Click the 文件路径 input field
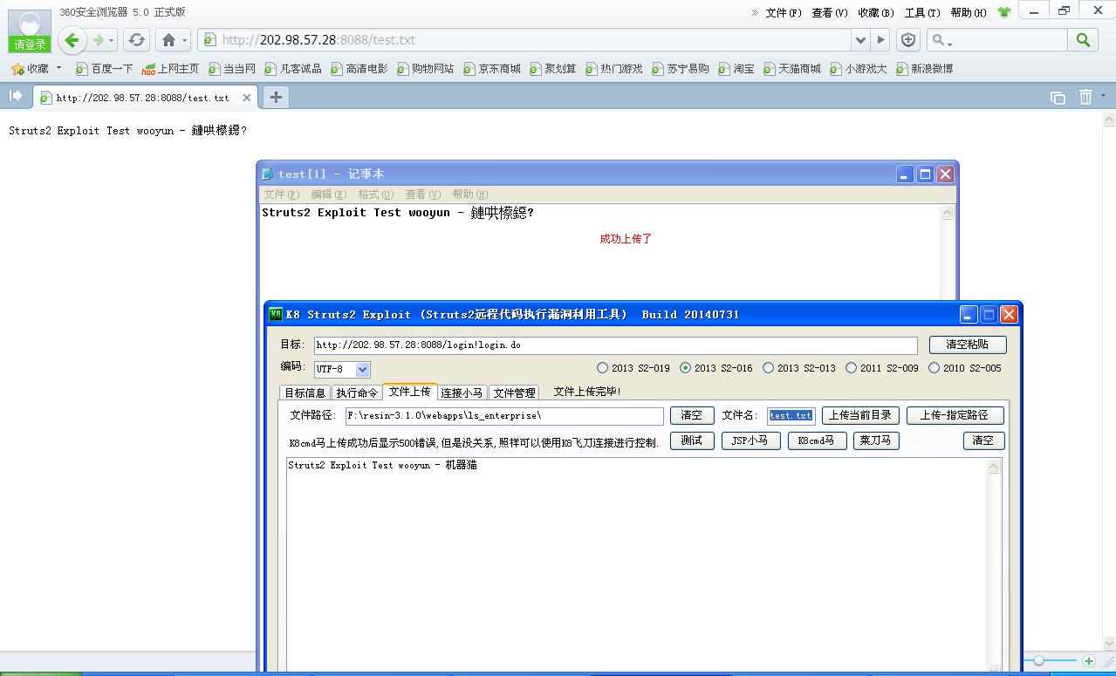 click(504, 415)
